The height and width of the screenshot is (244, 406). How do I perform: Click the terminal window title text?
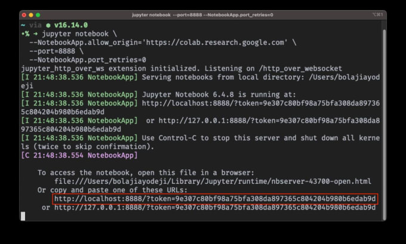coord(202,15)
